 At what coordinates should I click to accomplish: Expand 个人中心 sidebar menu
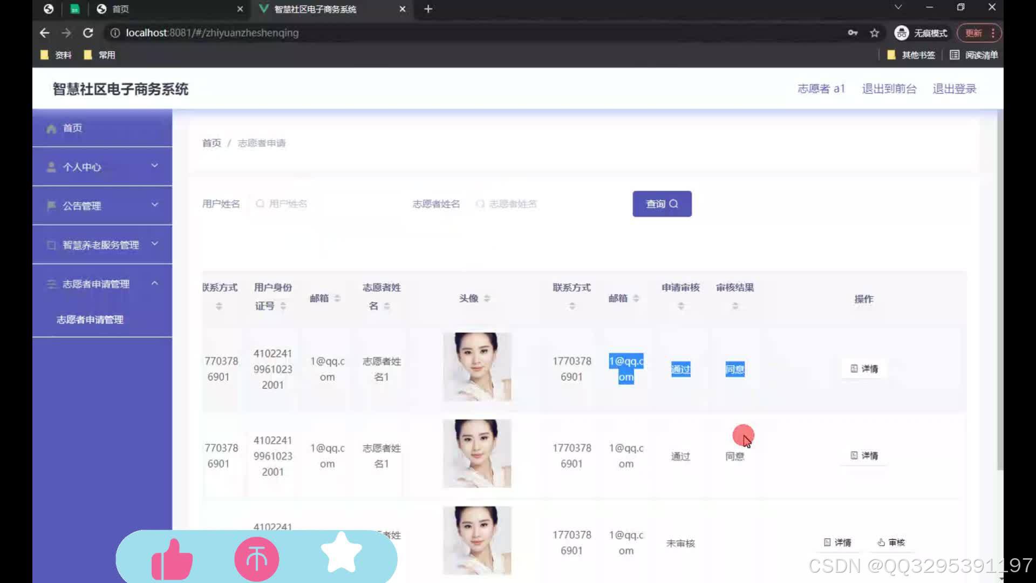pyautogui.click(x=103, y=167)
